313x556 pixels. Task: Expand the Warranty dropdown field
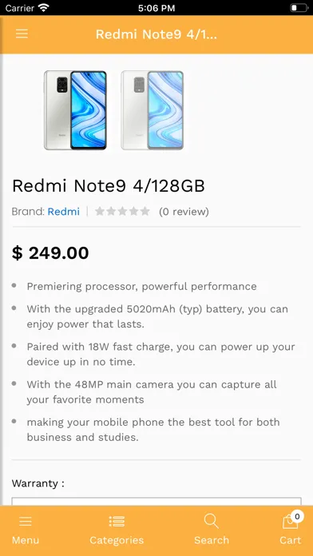[x=156, y=502]
